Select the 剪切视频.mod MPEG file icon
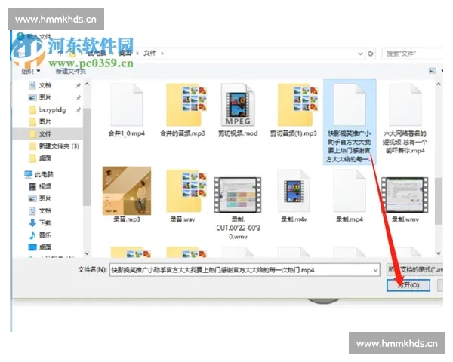This screenshot has width=453, height=362. pos(238,105)
